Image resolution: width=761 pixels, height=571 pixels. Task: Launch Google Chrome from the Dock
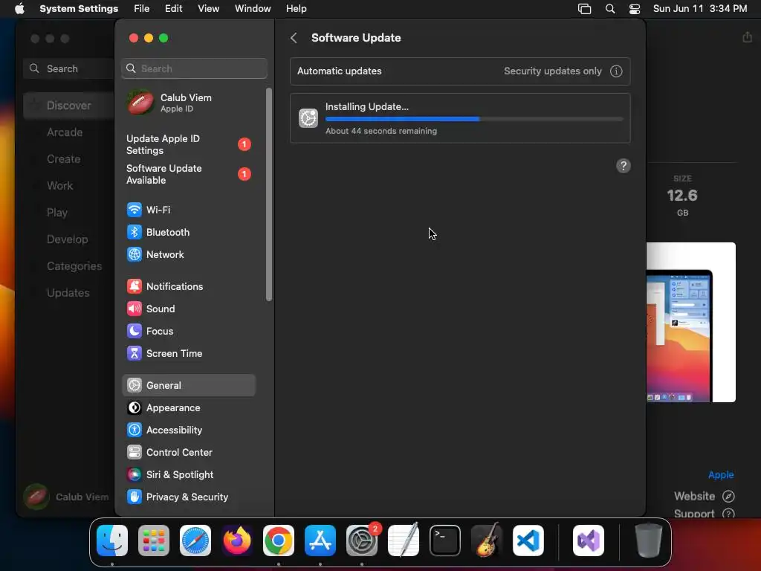pyautogui.click(x=279, y=541)
